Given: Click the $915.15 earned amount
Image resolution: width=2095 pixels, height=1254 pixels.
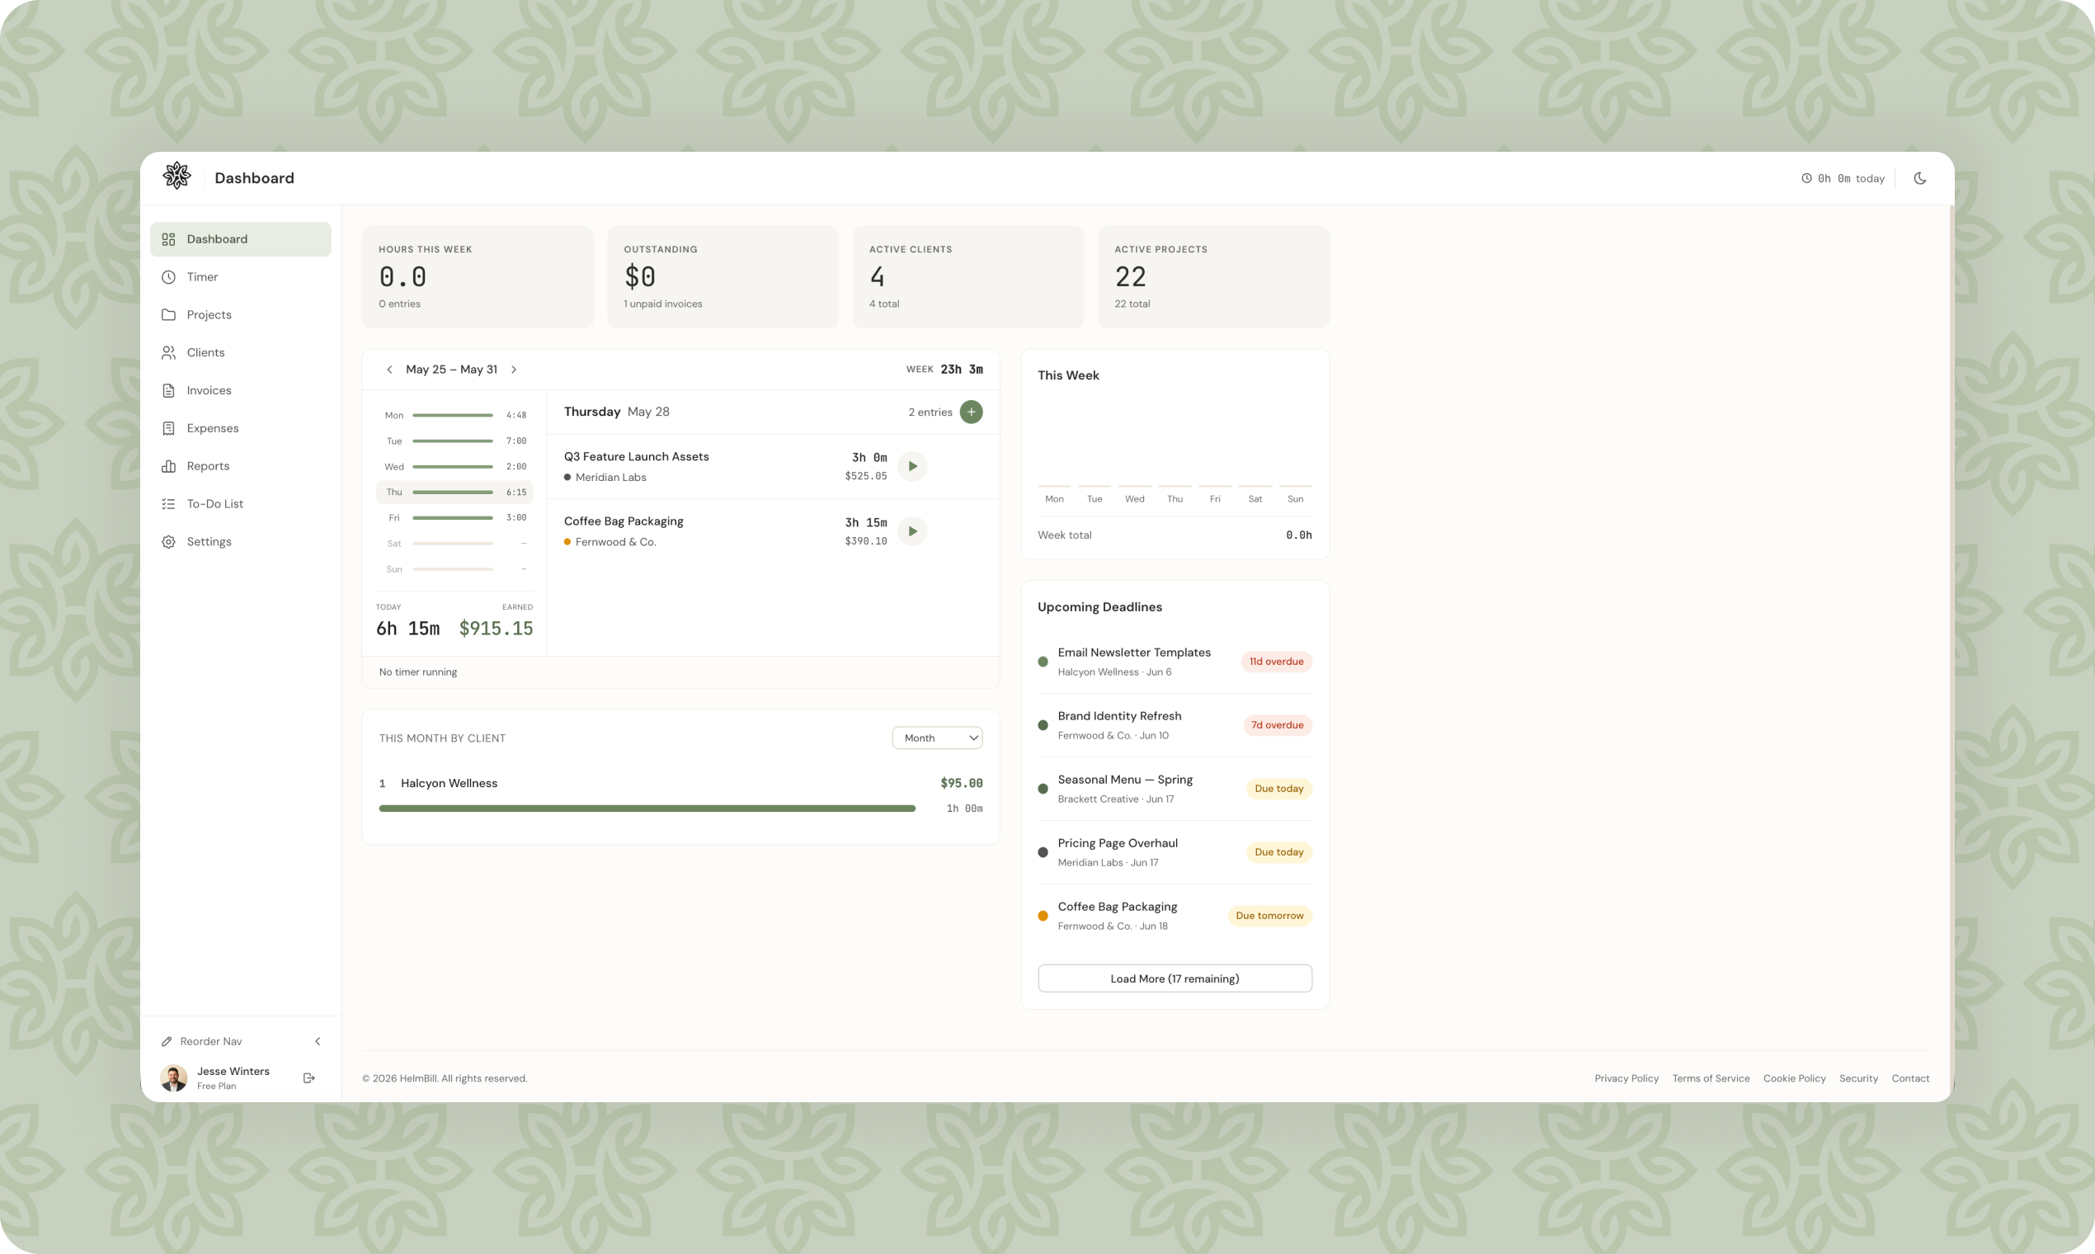Looking at the screenshot, I should pos(496,629).
